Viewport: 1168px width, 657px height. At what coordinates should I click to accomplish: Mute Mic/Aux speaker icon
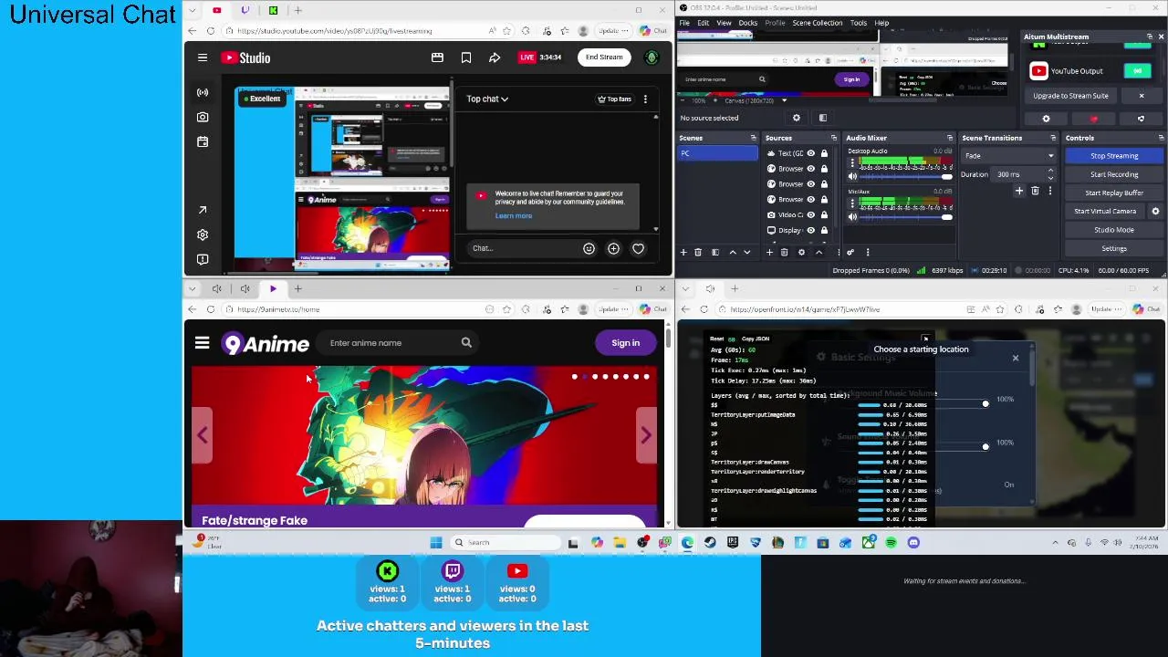(852, 217)
